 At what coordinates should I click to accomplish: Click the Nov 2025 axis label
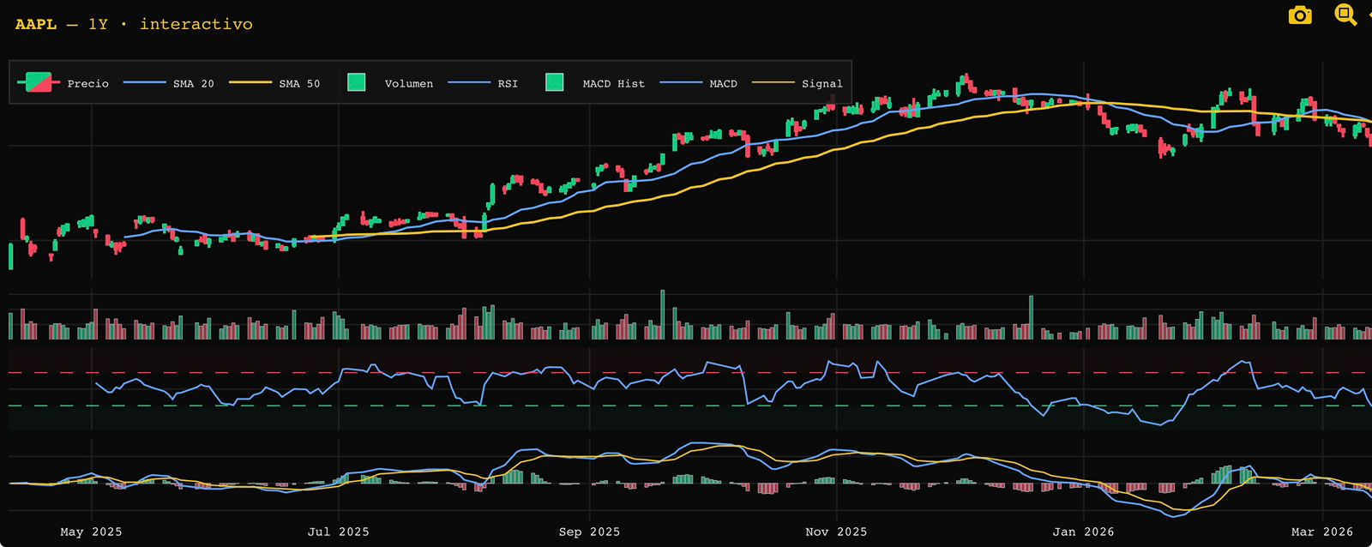[x=836, y=532]
